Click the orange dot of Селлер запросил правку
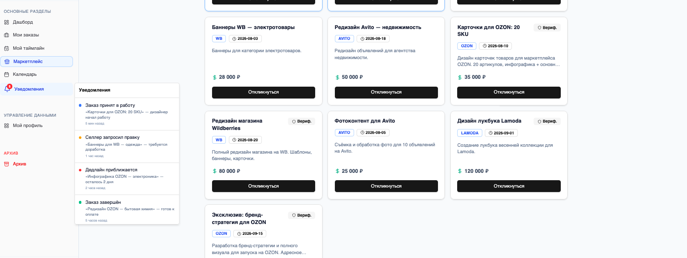This screenshot has height=258, width=687. click(x=80, y=137)
